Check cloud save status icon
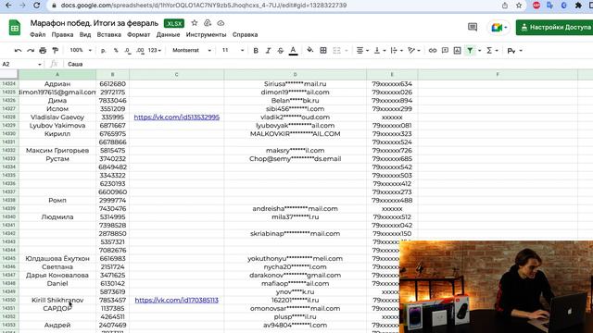The height and width of the screenshot is (333, 593). pyautogui.click(x=221, y=23)
